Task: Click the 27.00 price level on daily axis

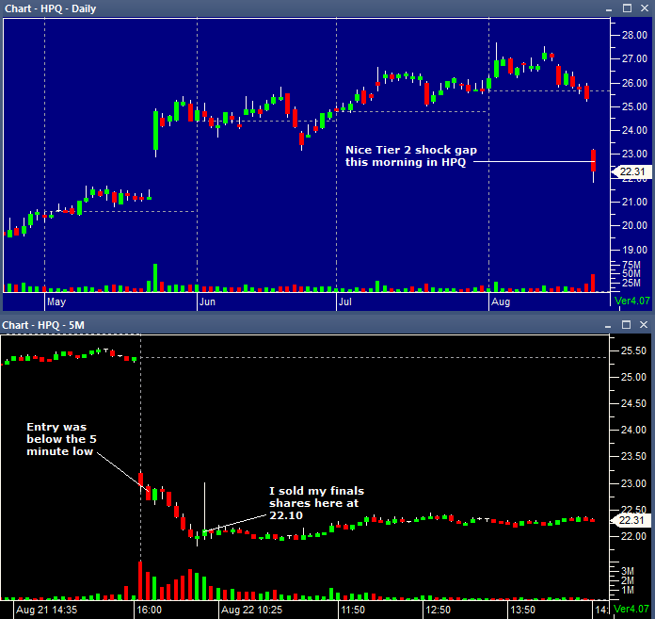Action: (634, 58)
